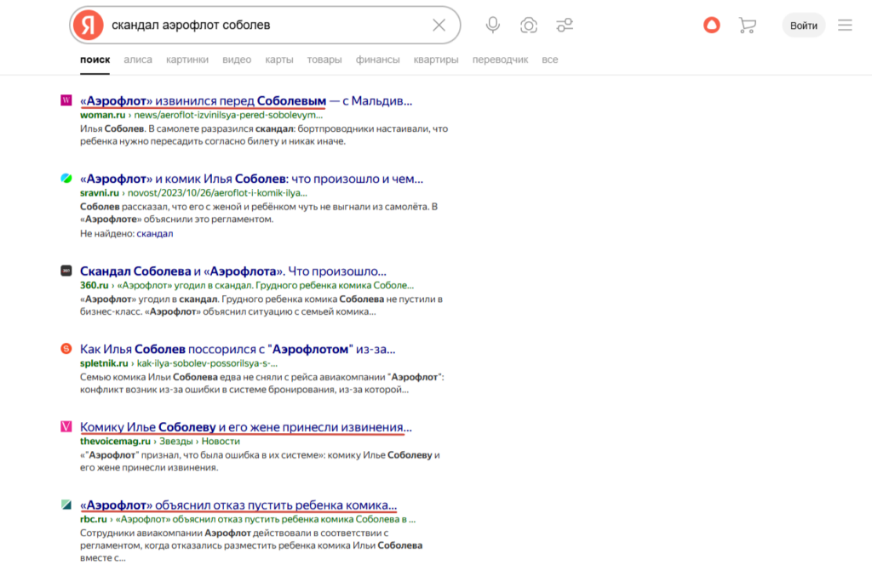Open Скандал Соболева и «Аэрофлота» result
The image size is (872, 565).
pos(233,271)
